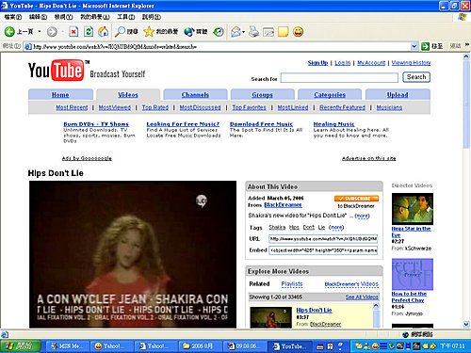471x353 pixels.
Task: Click the Print printer toolbar icon
Action: [x=253, y=32]
